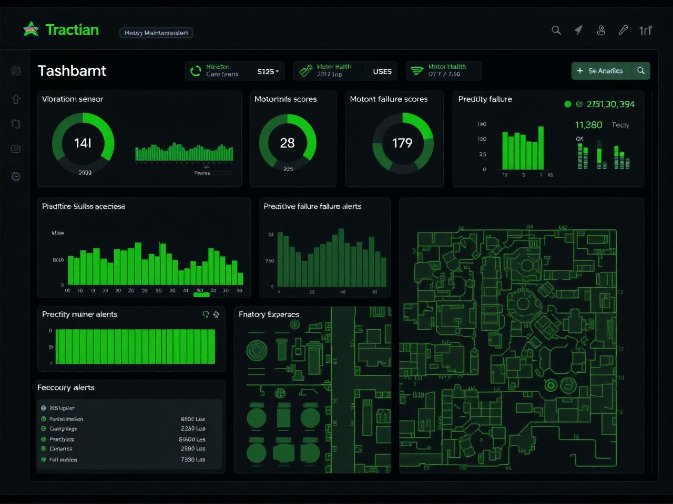Viewport: 673px width, 504px height.
Task: Click the 11,380 value in Predtity failure panel
Action: [x=588, y=125]
